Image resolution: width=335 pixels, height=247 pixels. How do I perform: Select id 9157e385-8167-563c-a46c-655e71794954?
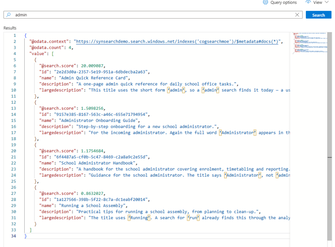tap(101, 114)
